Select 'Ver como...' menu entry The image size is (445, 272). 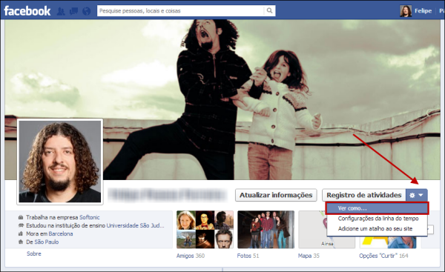377,208
